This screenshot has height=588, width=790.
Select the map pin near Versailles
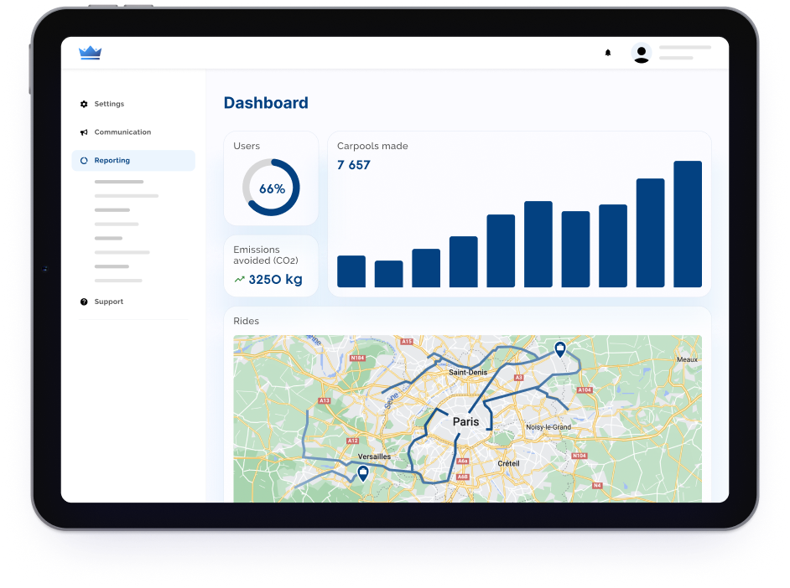[363, 474]
